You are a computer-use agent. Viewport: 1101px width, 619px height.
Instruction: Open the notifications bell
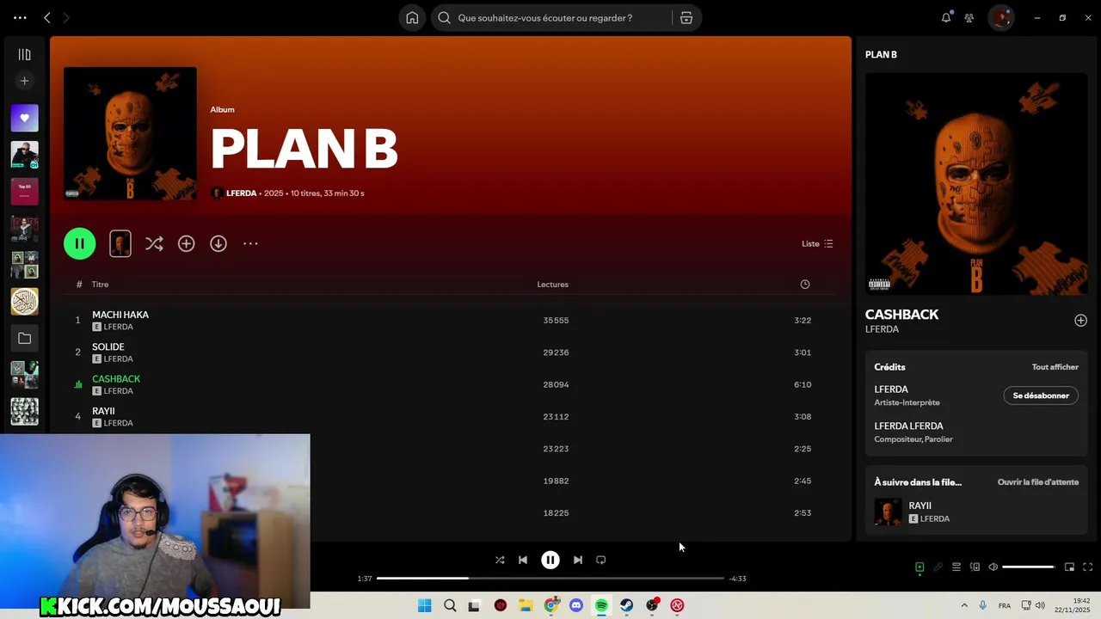pyautogui.click(x=946, y=18)
